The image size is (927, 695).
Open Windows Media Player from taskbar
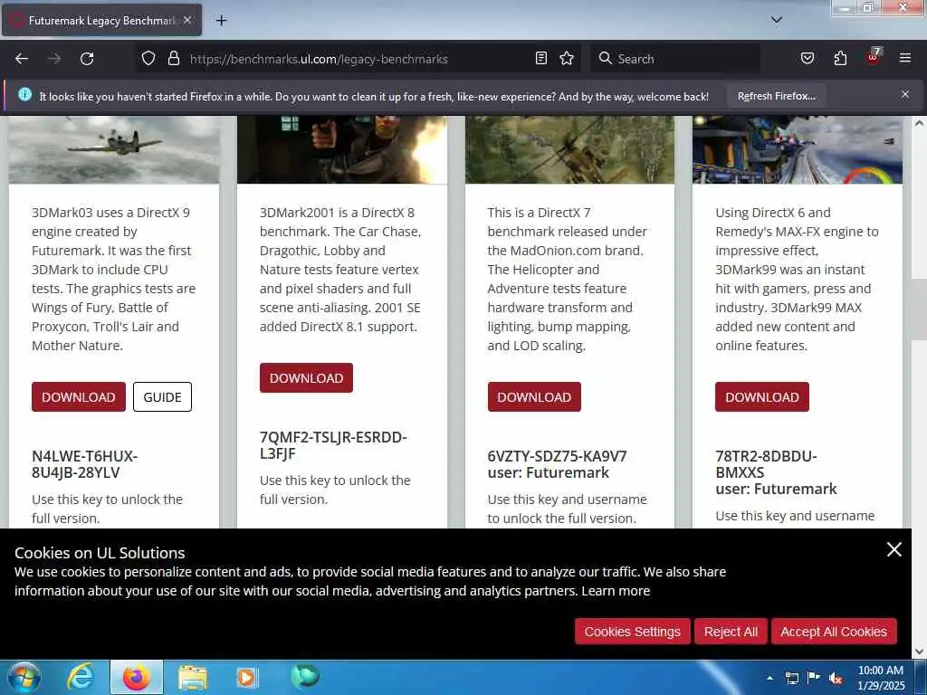[246, 677]
